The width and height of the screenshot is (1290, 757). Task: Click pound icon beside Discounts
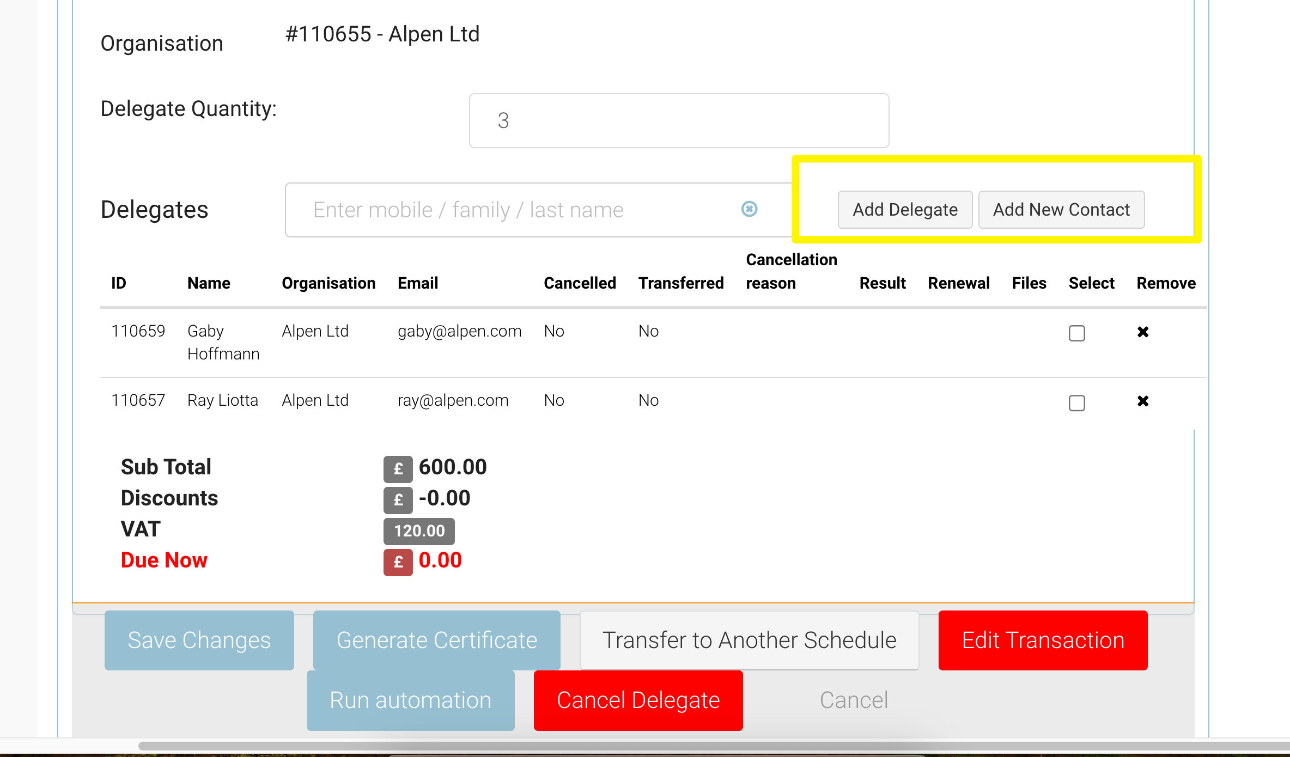coord(398,499)
